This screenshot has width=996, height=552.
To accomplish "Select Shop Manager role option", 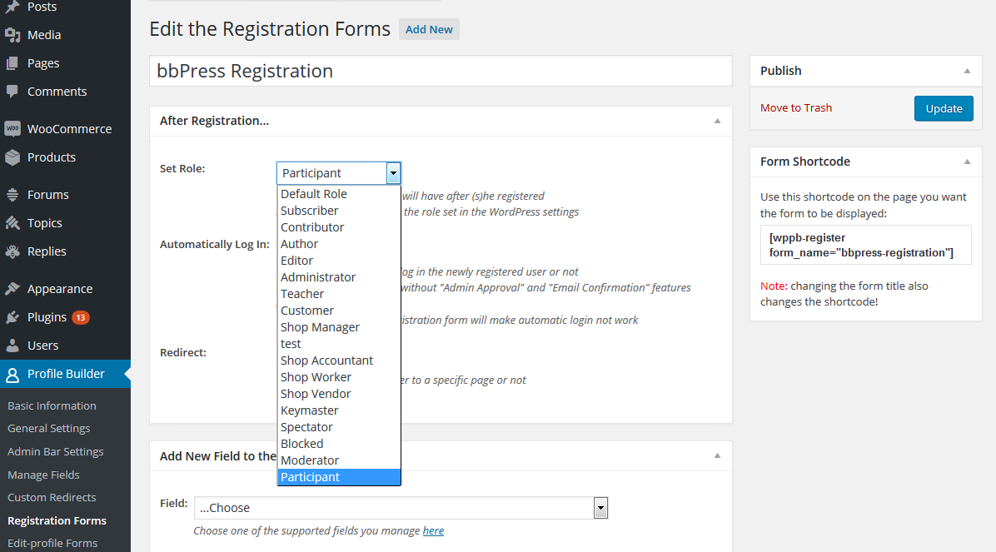I will (339, 327).
